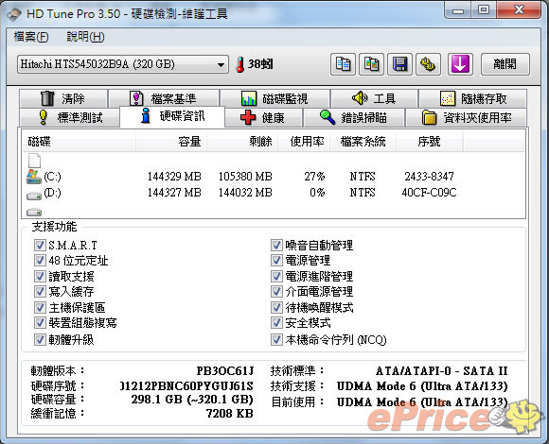This screenshot has width=549, height=444.
Task: Click the 磁碟 column header
Action: 80,142
